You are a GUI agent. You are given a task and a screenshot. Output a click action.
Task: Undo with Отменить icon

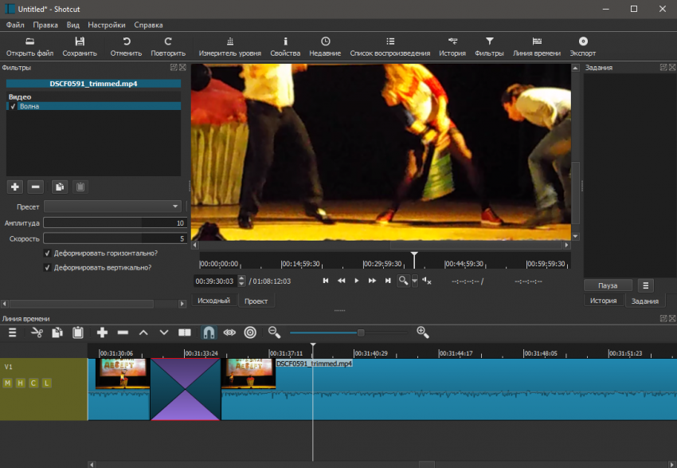pos(126,47)
